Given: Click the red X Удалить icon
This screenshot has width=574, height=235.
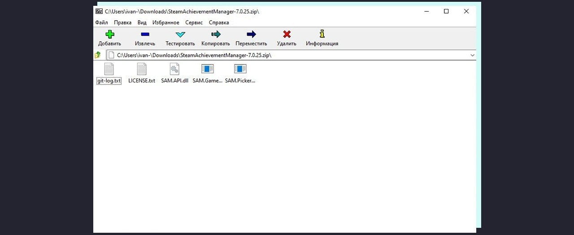Looking at the screenshot, I should (287, 34).
